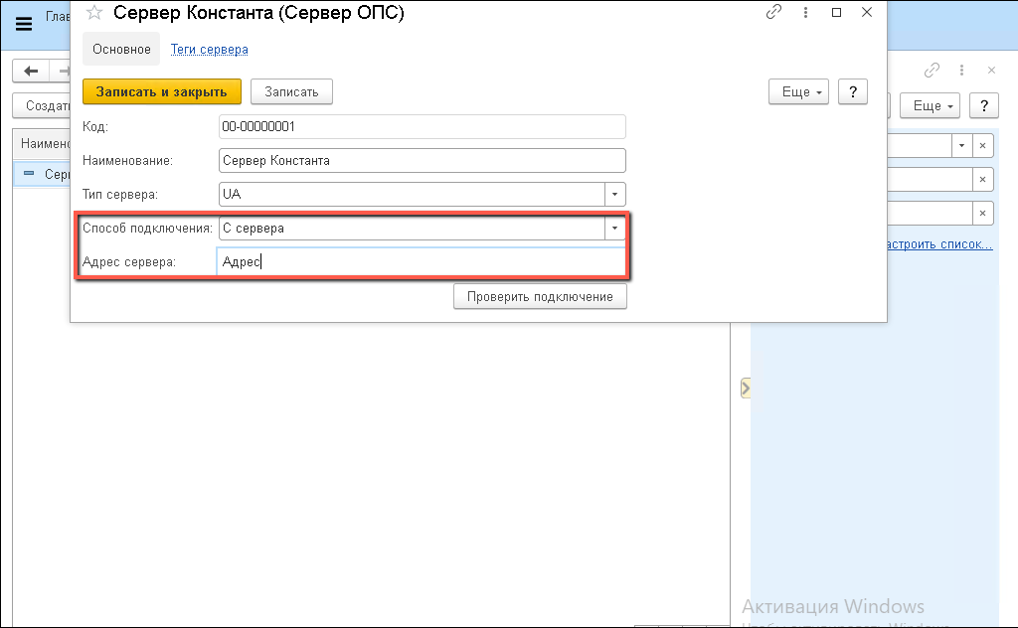Open Еще dropdown in background right panel

(x=931, y=106)
